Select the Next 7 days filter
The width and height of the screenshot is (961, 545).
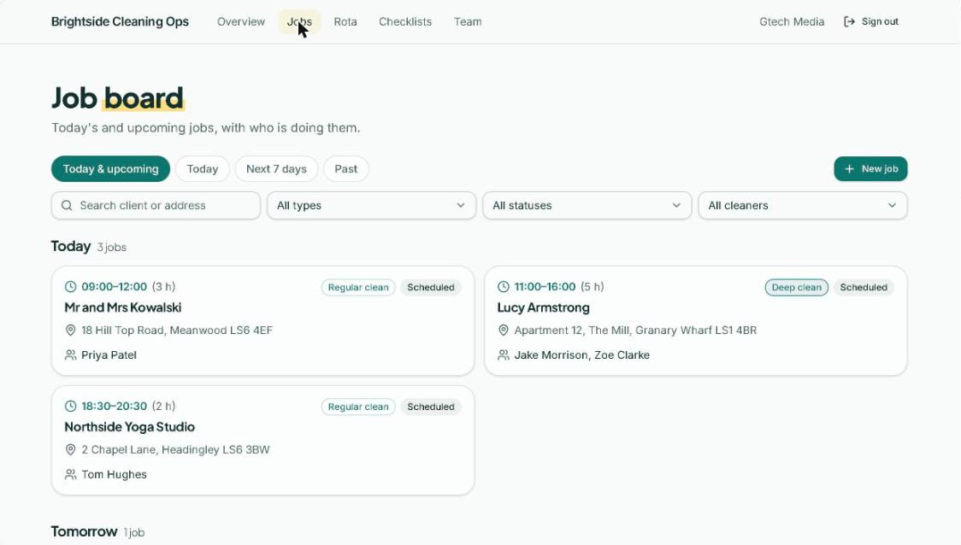tap(276, 169)
